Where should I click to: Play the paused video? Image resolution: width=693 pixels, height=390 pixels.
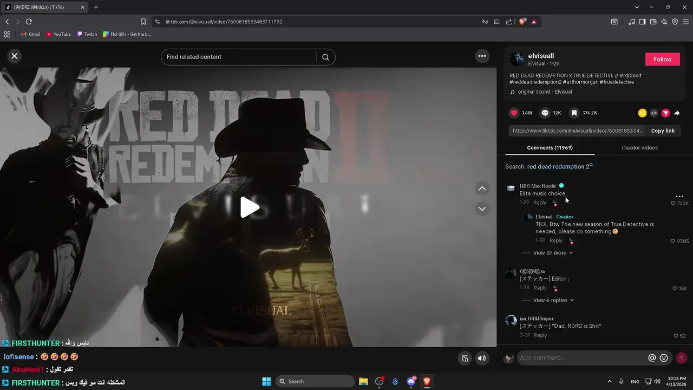pos(250,207)
